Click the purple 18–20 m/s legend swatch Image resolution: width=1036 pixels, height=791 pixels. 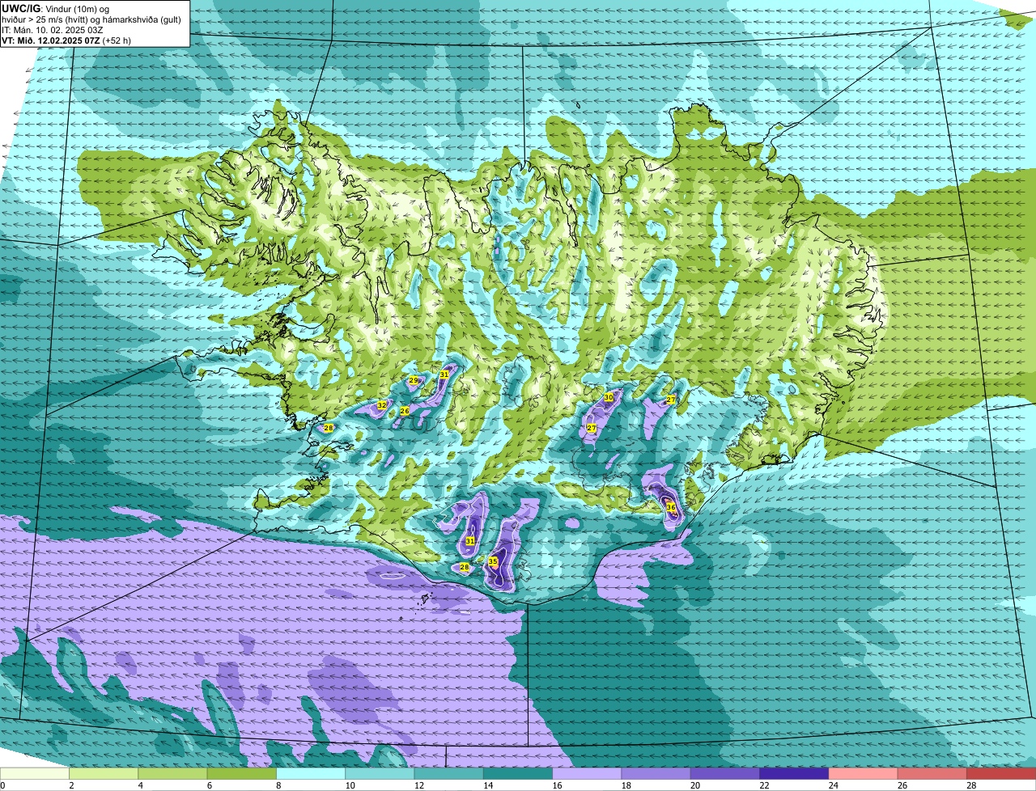(656, 773)
